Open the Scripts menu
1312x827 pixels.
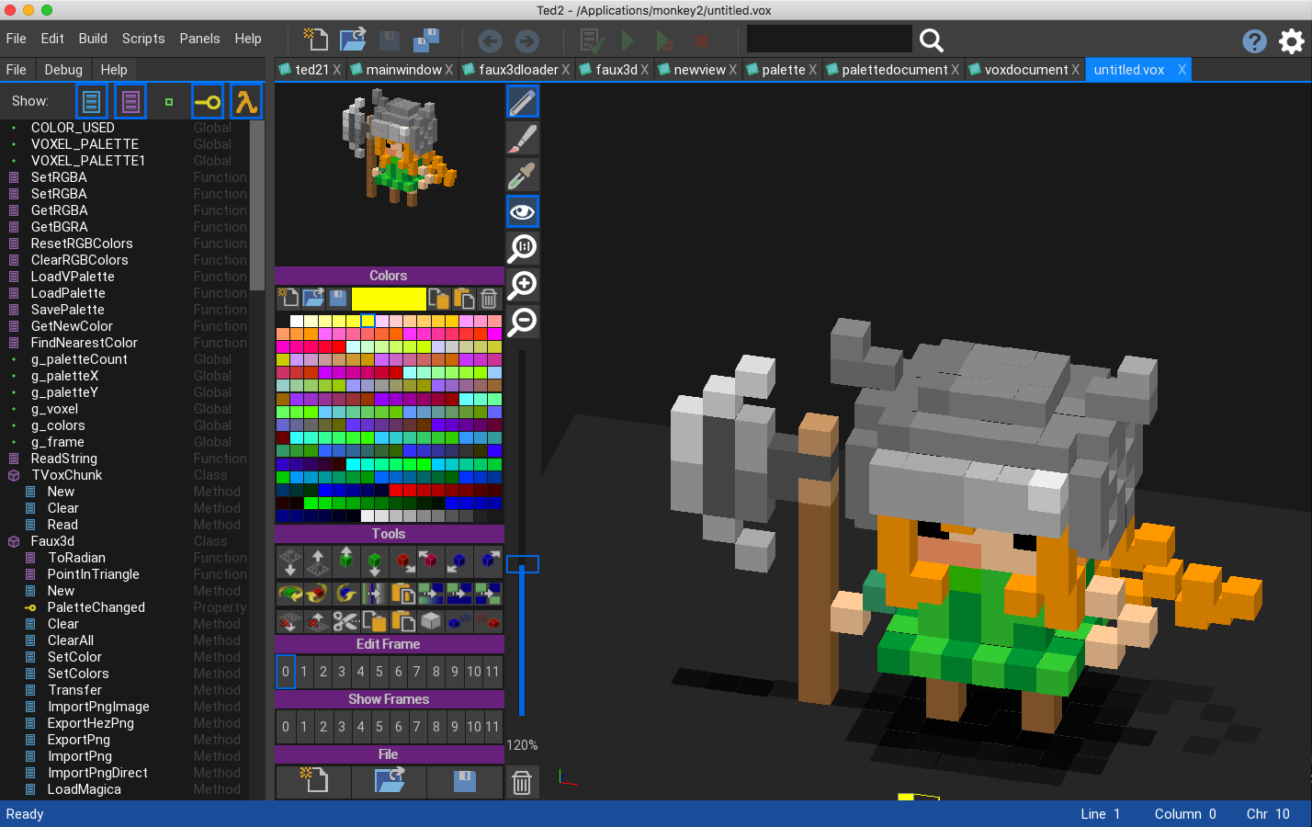143,39
